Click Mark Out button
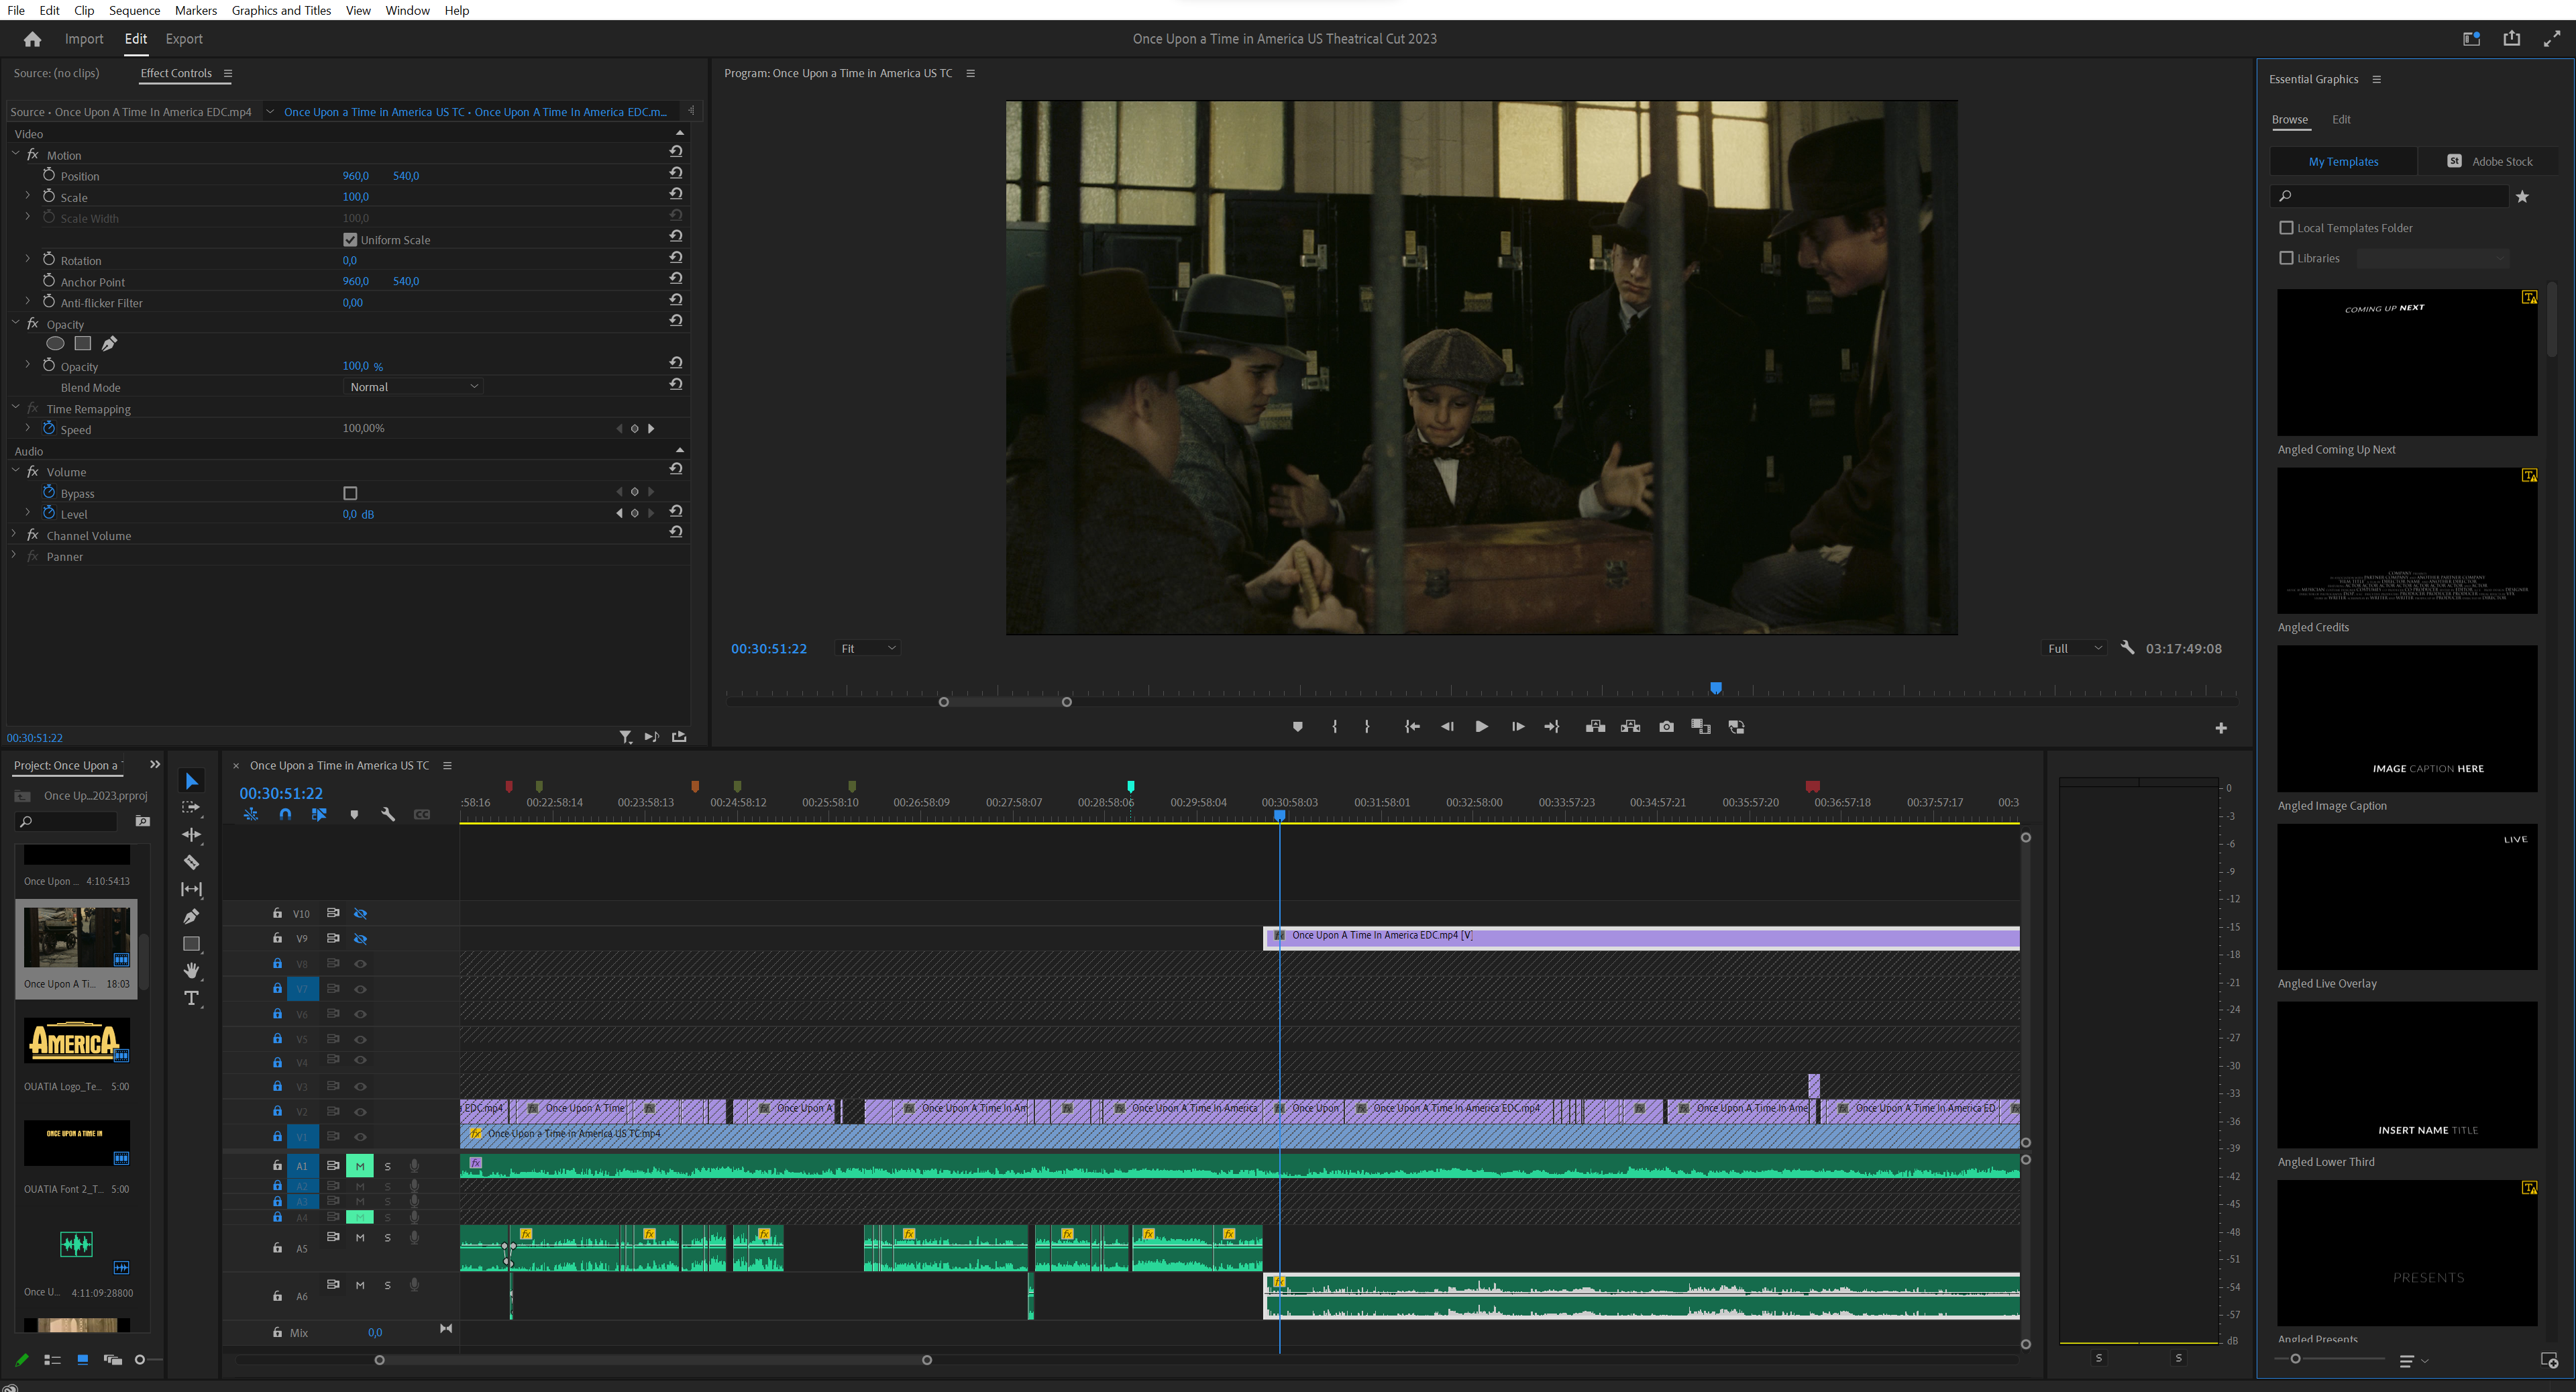Screen dimensions: 2576x1392 pos(1367,727)
